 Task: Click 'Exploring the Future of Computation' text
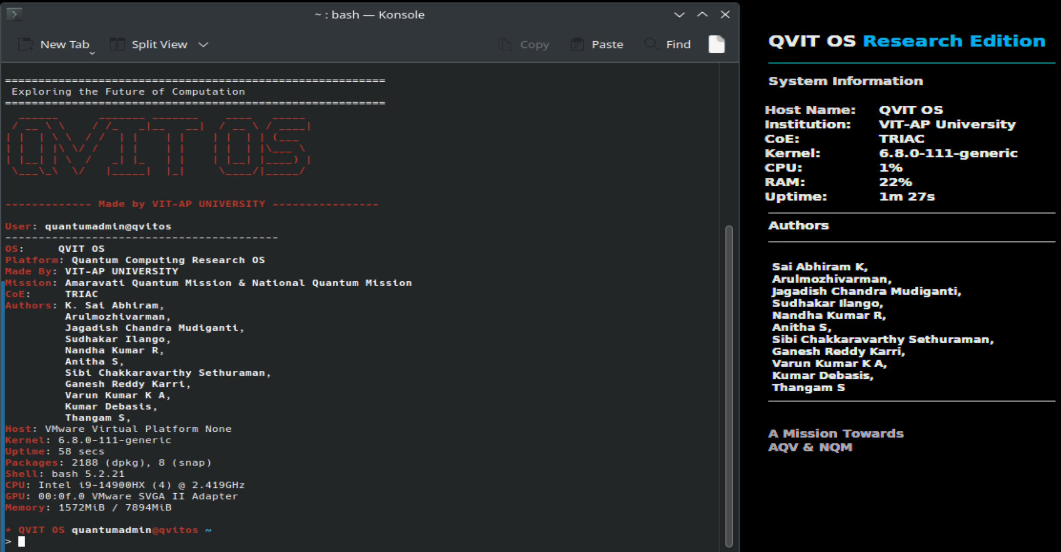pos(128,91)
